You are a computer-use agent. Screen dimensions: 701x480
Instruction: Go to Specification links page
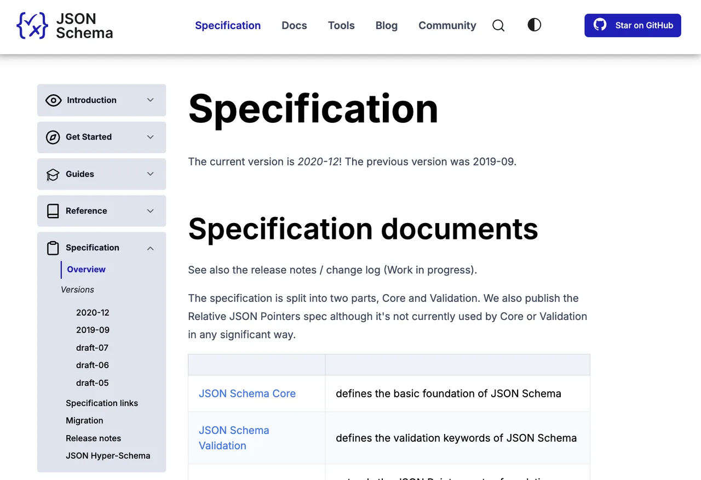(x=102, y=403)
